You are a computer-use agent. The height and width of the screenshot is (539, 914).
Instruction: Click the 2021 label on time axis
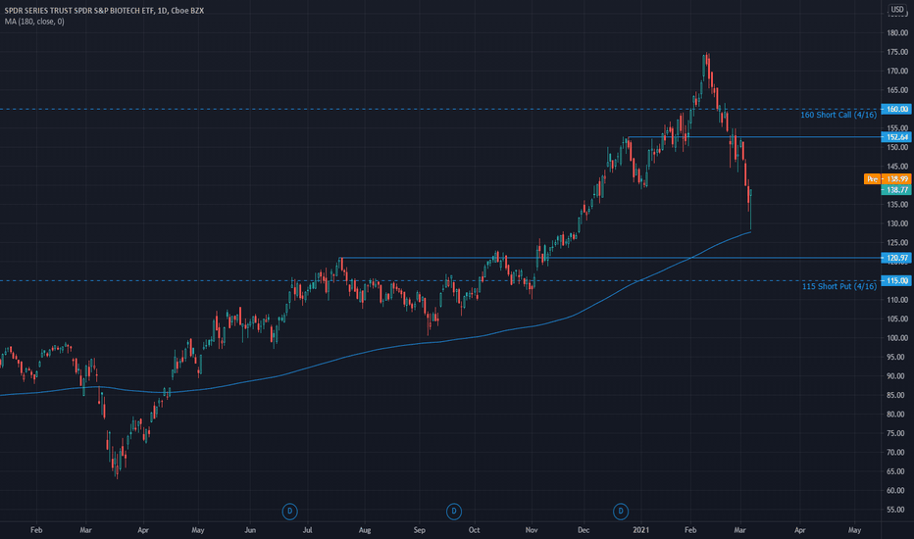(640, 530)
